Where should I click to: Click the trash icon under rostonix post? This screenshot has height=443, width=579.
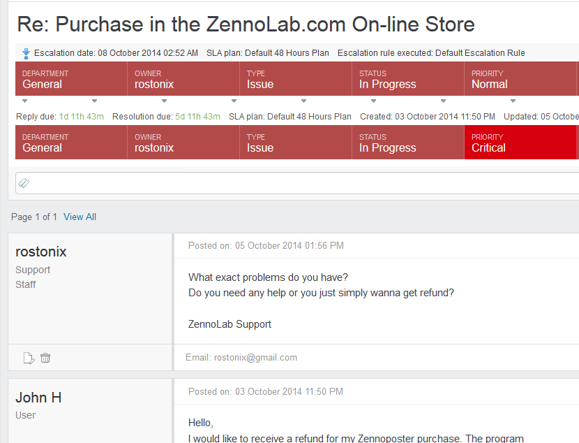tap(45, 358)
